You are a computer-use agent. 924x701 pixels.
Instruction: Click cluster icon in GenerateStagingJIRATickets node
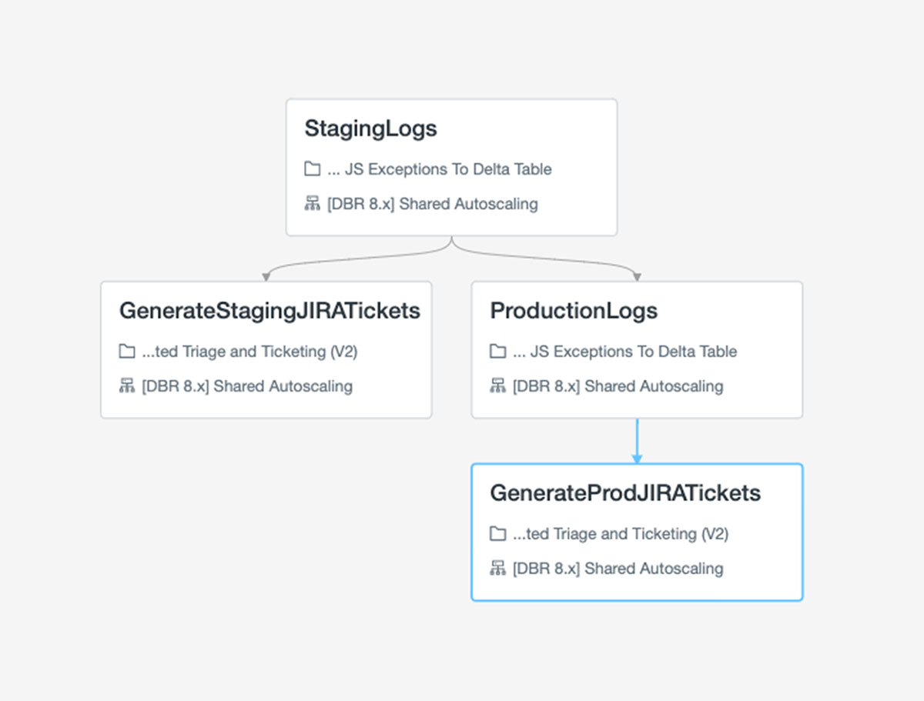coord(127,386)
